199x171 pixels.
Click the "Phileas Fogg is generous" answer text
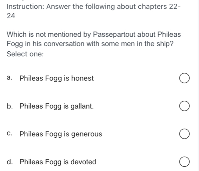(61, 134)
